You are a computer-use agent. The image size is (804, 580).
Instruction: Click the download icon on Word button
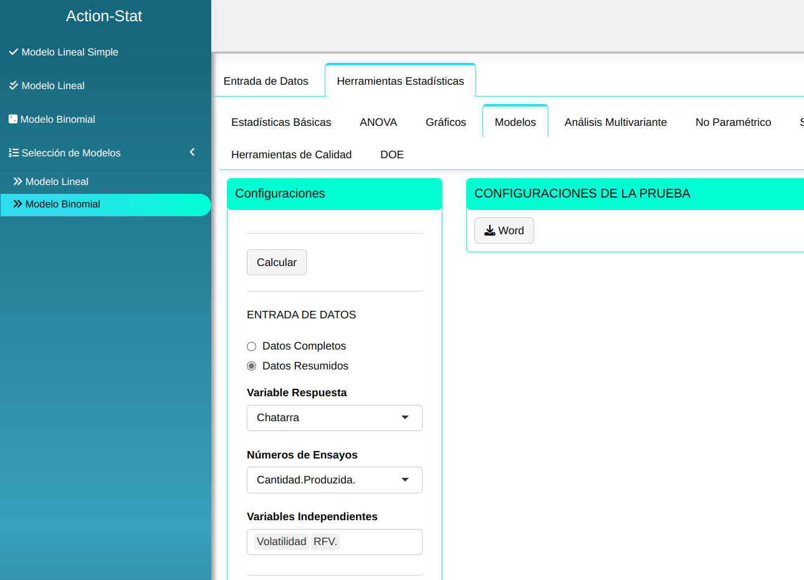pos(490,231)
